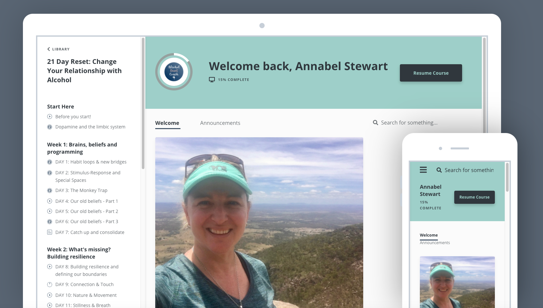Viewport: 543px width, 308px height.
Task: Click the DAY 2 Stimulus-Response lesson icon
Action: (50, 173)
